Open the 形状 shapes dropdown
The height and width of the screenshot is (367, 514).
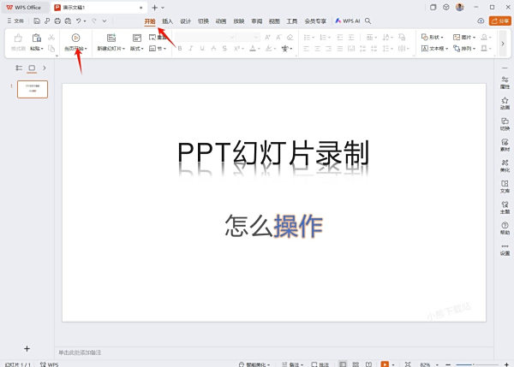[x=433, y=38]
